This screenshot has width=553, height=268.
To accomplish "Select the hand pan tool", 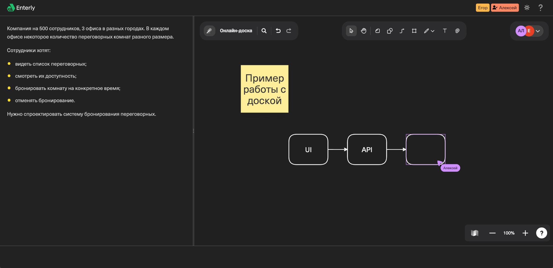I will pos(364,31).
